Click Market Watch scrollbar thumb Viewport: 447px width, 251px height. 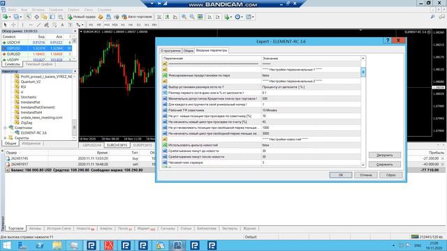tap(75, 40)
